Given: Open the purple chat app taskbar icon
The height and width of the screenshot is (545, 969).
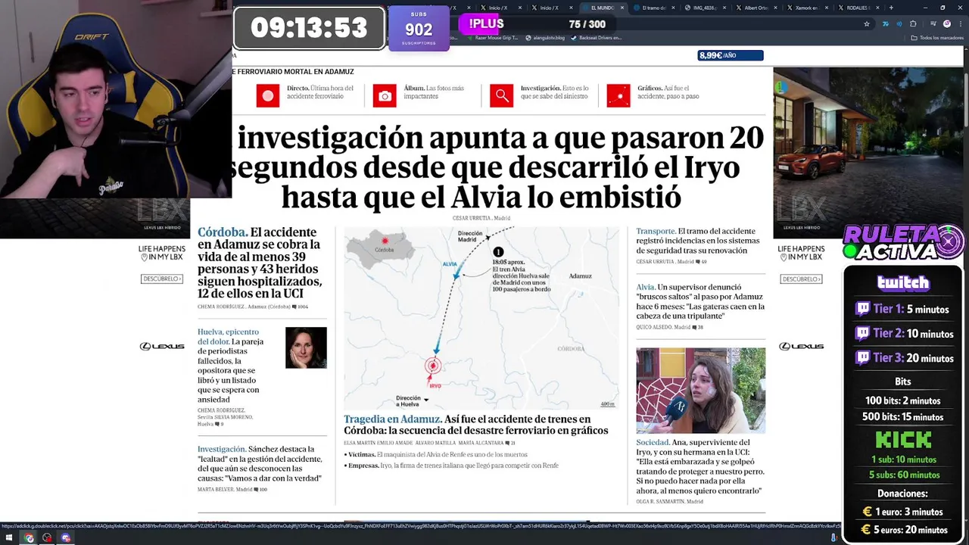Looking at the screenshot, I should pyautogui.click(x=66, y=538).
